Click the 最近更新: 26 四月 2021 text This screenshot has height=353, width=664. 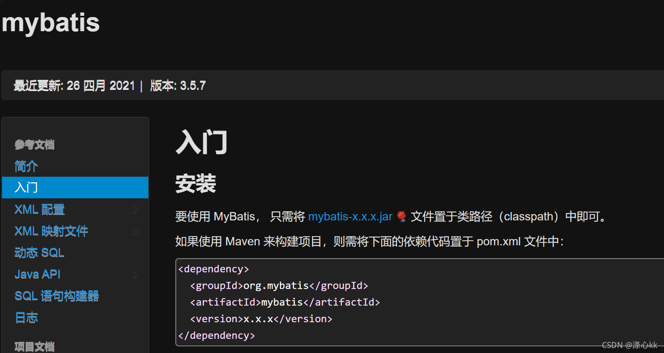pos(75,86)
